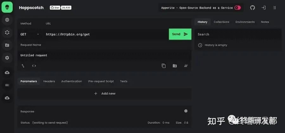Open the Notes tab

[265, 22]
